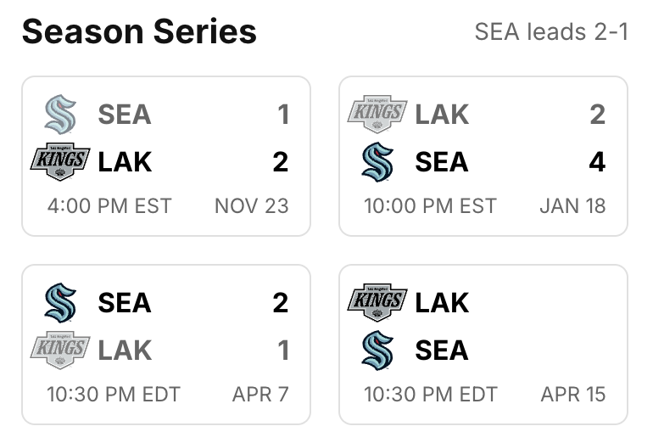The height and width of the screenshot is (443, 653).
Task: Click the Kraken logo in Jan 18 game
Action: tap(377, 162)
